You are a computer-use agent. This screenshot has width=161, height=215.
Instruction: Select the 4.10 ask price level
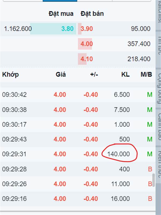(x=87, y=59)
